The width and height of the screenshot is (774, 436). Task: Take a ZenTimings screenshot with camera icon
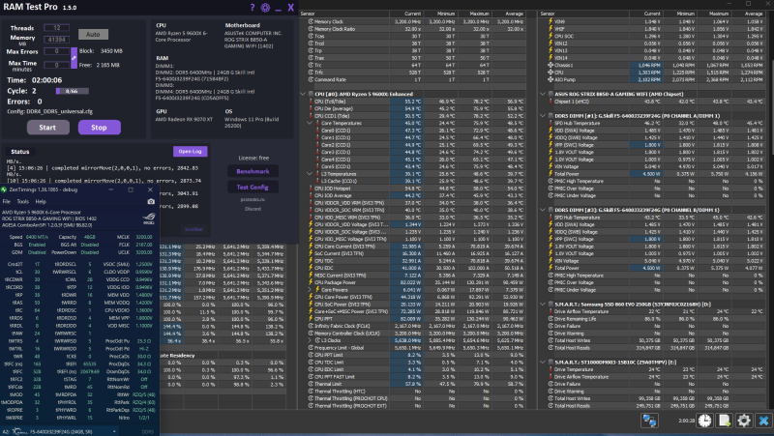[x=151, y=201]
